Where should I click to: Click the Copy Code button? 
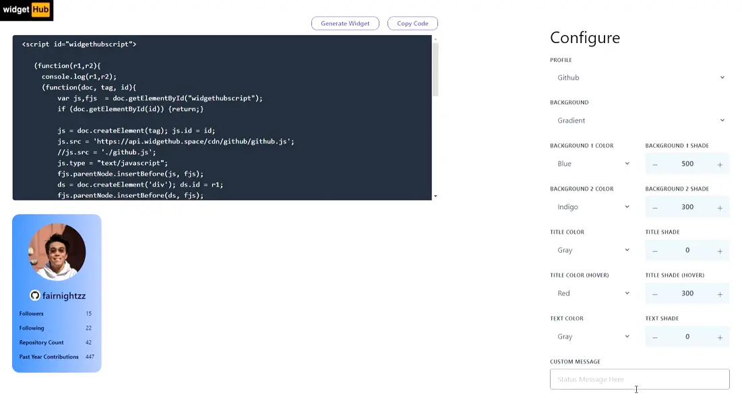412,23
